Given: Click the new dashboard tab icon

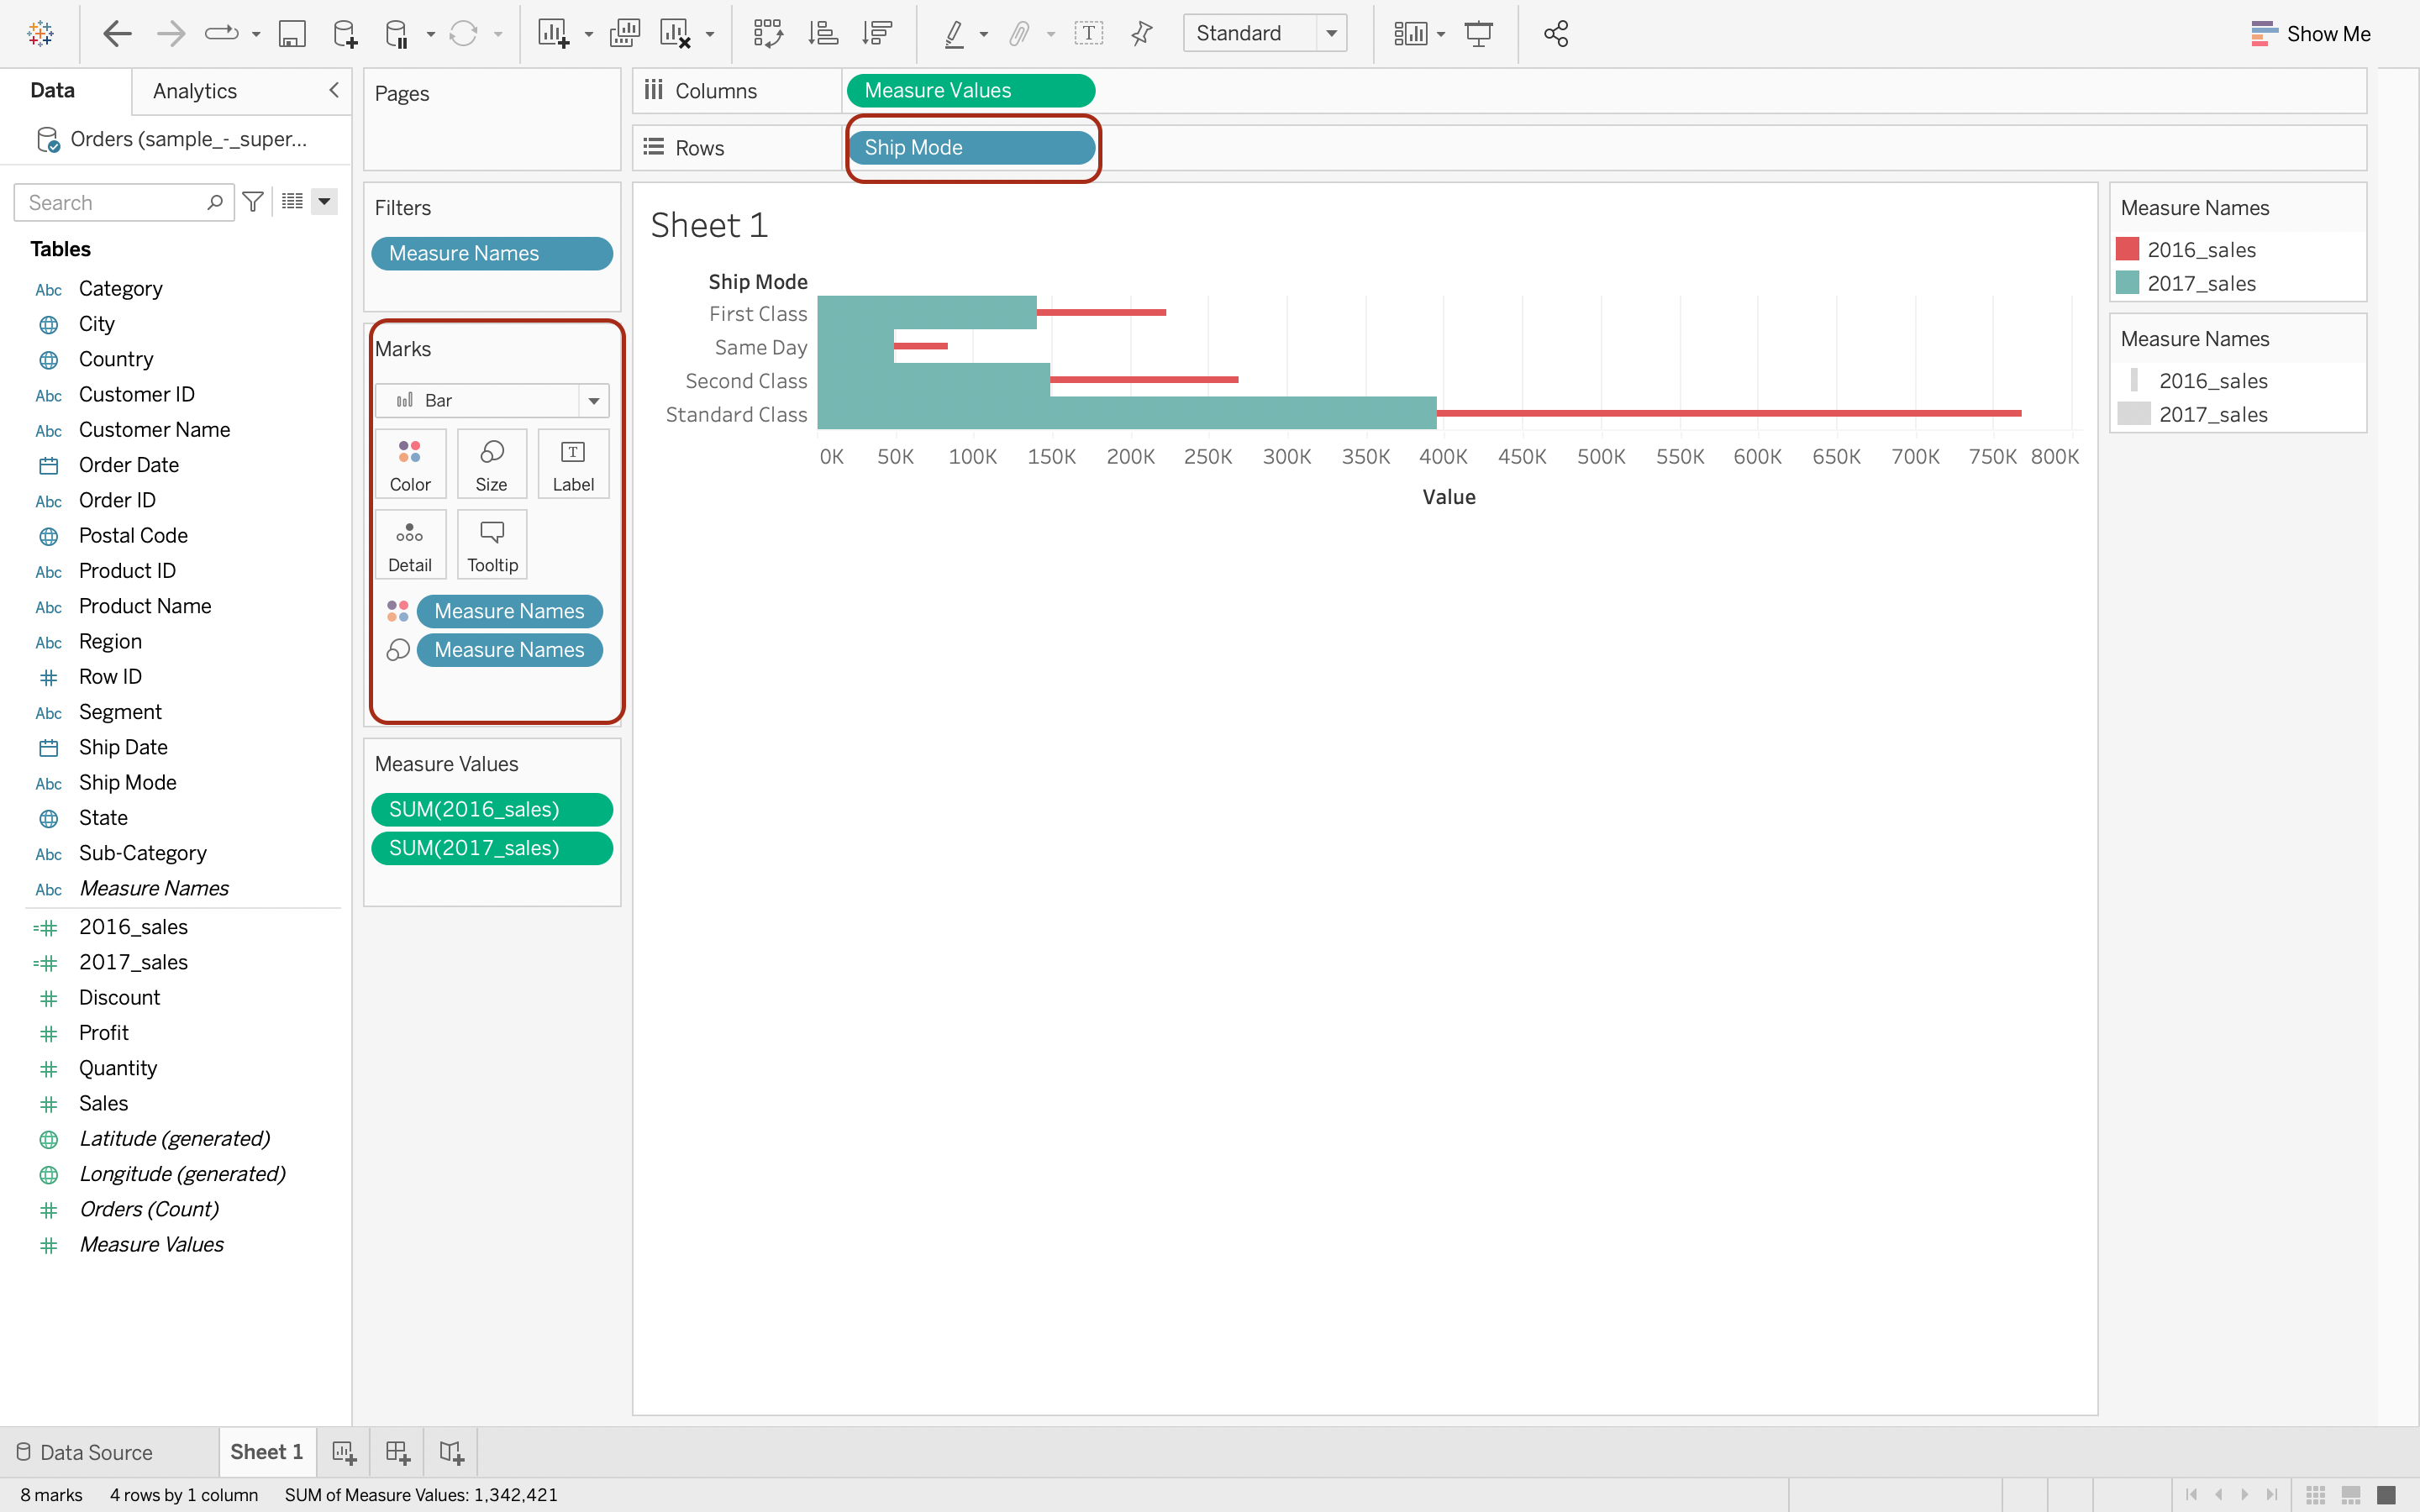Looking at the screenshot, I should [398, 1452].
